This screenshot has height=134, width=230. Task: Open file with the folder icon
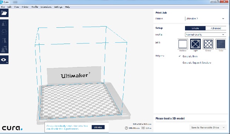(4, 13)
